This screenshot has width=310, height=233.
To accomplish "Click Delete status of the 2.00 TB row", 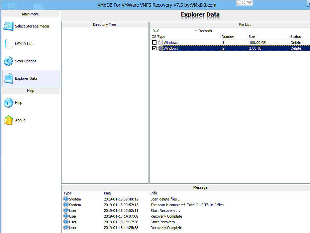I will tap(296, 48).
